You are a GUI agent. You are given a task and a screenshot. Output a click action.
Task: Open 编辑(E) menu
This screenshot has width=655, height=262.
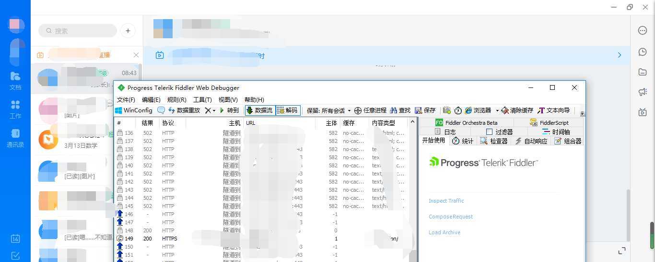click(151, 100)
